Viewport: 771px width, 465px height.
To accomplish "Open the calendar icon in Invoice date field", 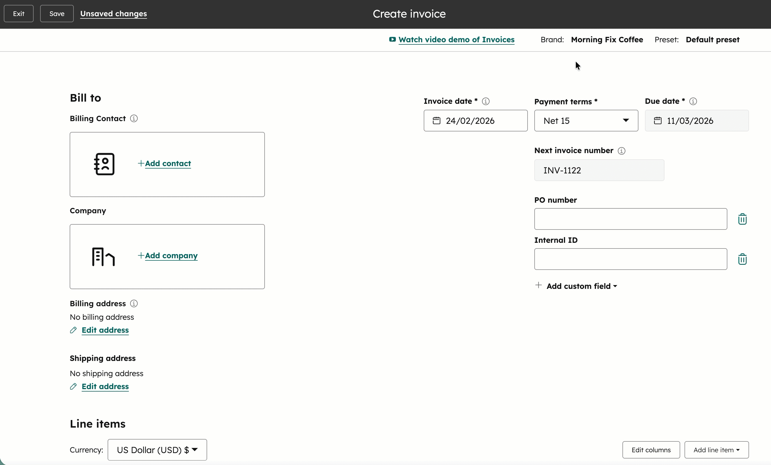I will tap(437, 121).
